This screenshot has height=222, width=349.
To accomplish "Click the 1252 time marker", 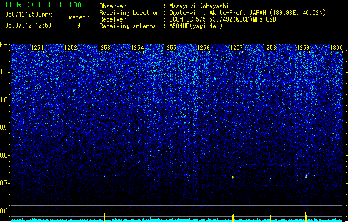I will [70, 47].
